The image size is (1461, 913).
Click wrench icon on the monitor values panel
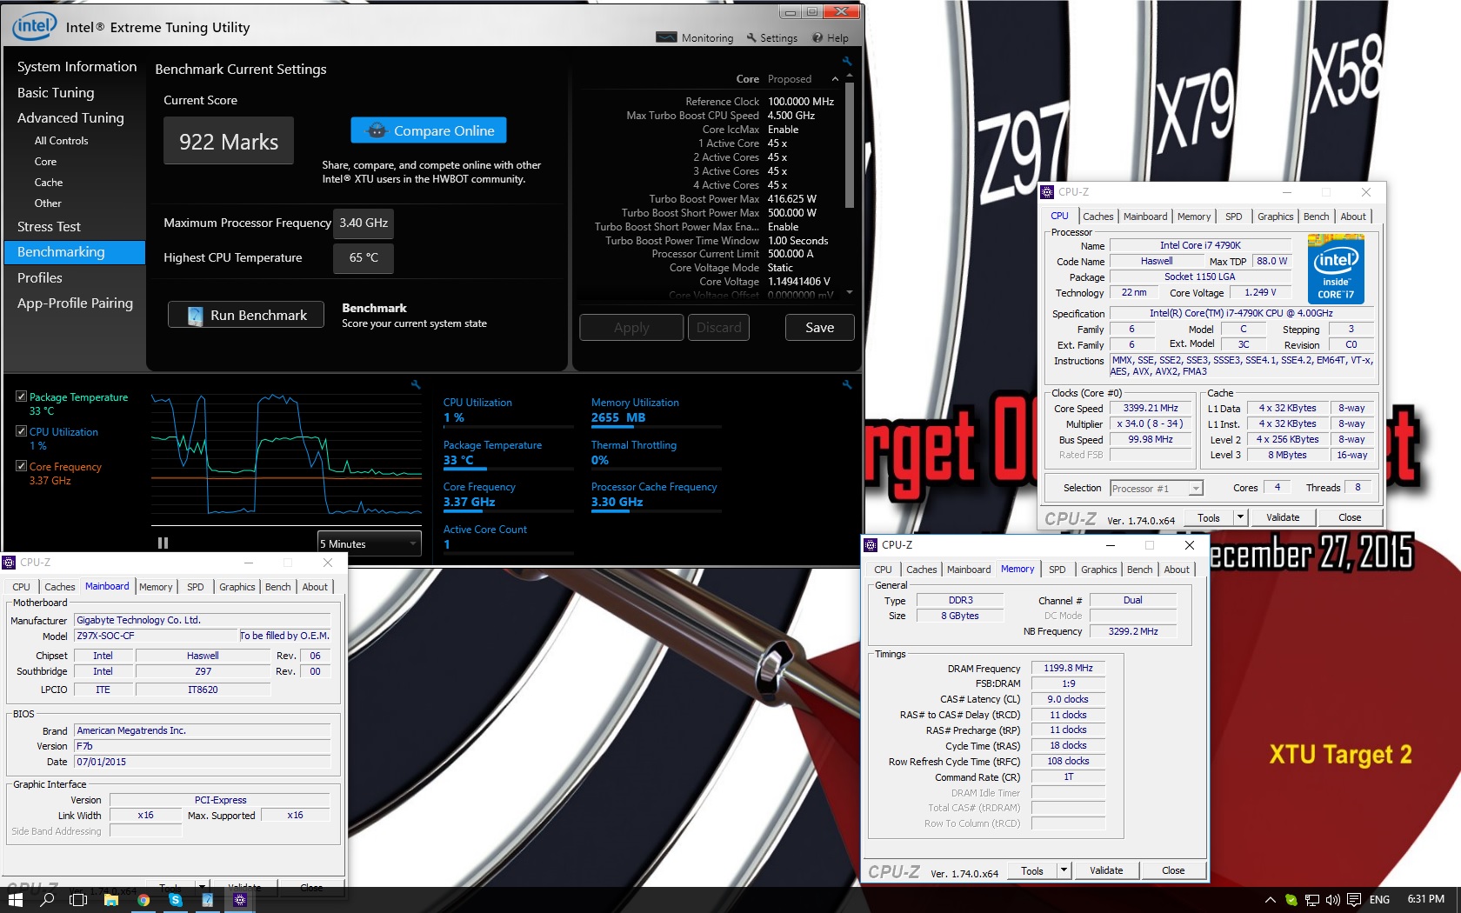tap(847, 384)
